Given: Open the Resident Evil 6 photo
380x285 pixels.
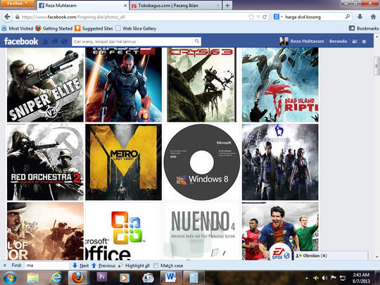Looking at the screenshot, I should 280,162.
